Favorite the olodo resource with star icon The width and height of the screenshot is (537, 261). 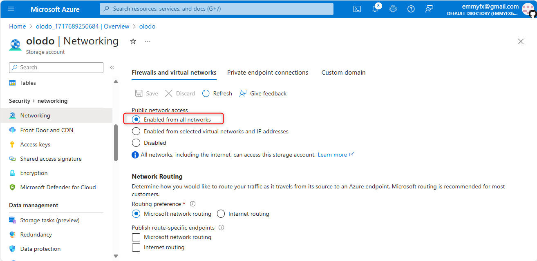(x=133, y=41)
